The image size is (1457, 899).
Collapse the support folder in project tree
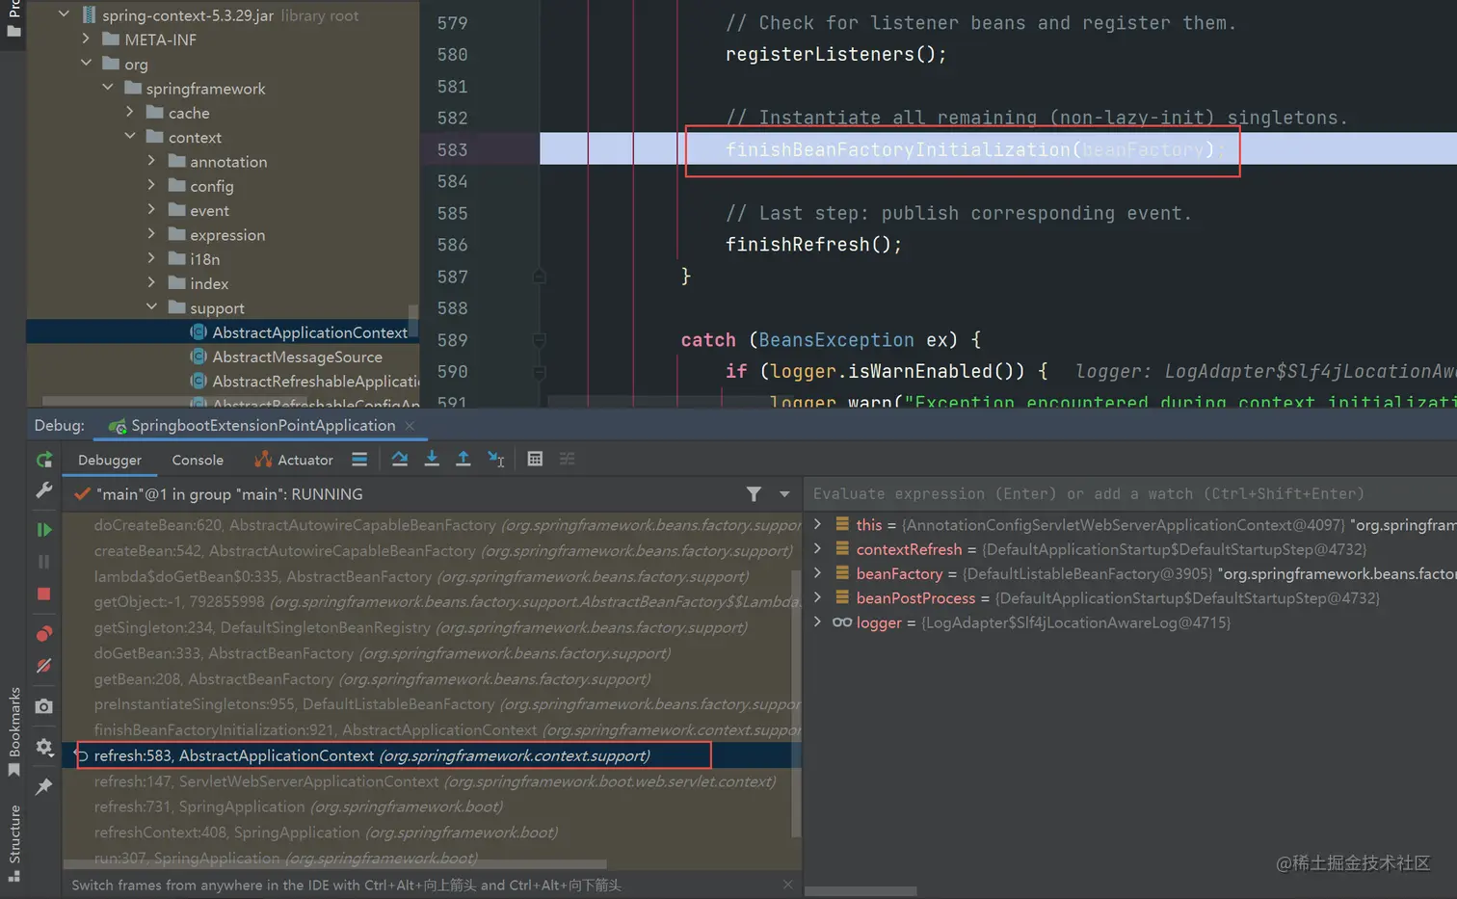point(151,307)
